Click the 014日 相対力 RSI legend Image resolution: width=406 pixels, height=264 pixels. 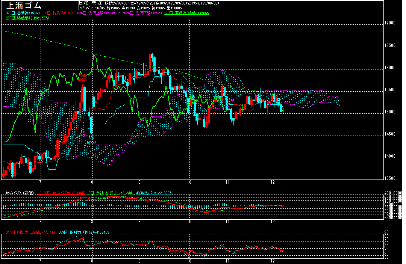point(32,232)
